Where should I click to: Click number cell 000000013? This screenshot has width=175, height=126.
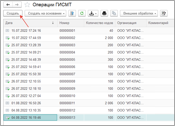pyautogui.click(x=71, y=117)
